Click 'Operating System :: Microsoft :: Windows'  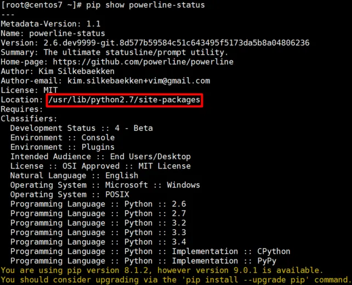105,185
